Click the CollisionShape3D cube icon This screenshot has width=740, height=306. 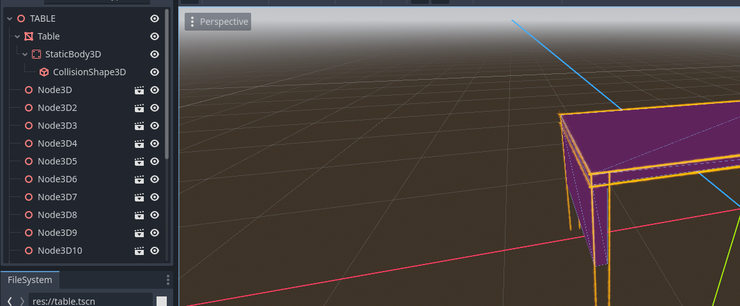tap(44, 72)
